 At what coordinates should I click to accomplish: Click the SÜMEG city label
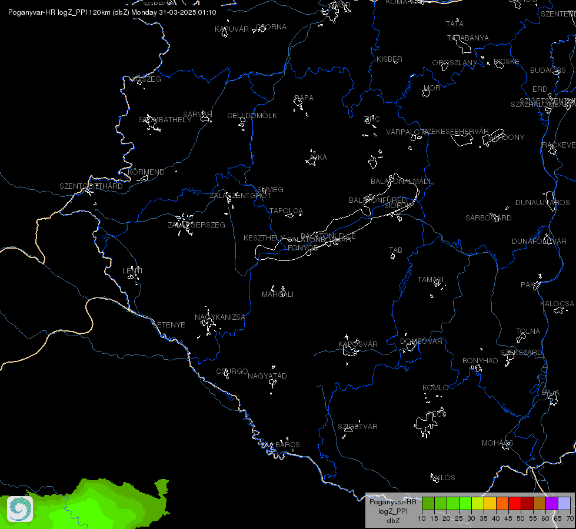click(x=271, y=189)
